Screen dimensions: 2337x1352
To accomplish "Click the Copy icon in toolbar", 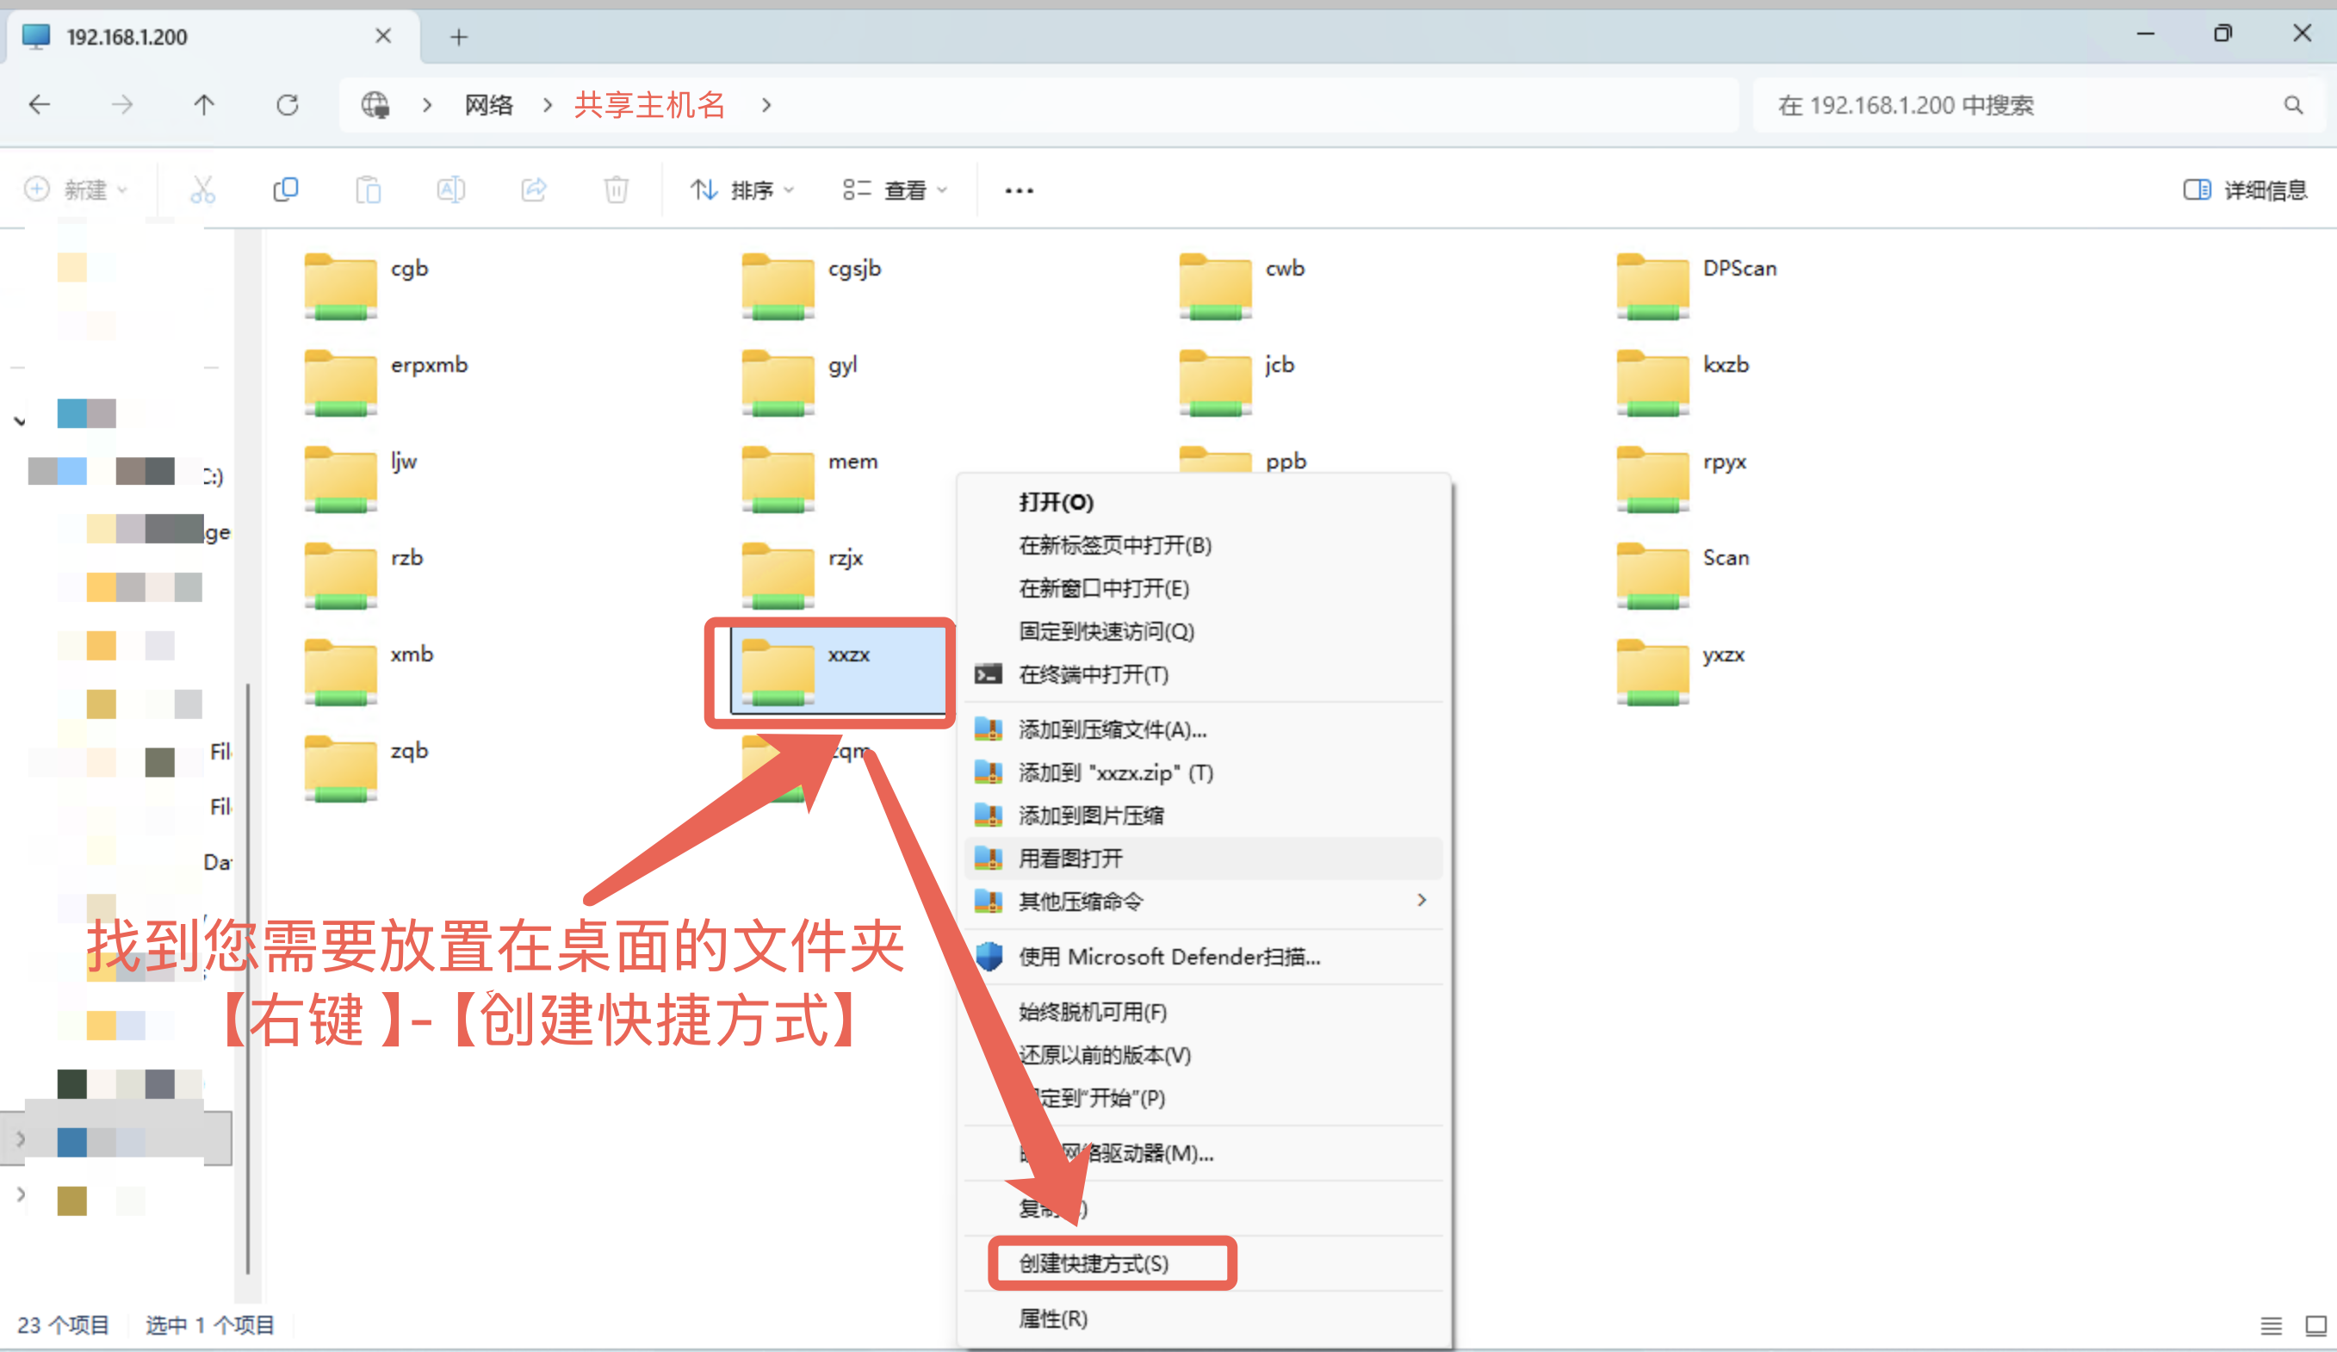I will 286,190.
